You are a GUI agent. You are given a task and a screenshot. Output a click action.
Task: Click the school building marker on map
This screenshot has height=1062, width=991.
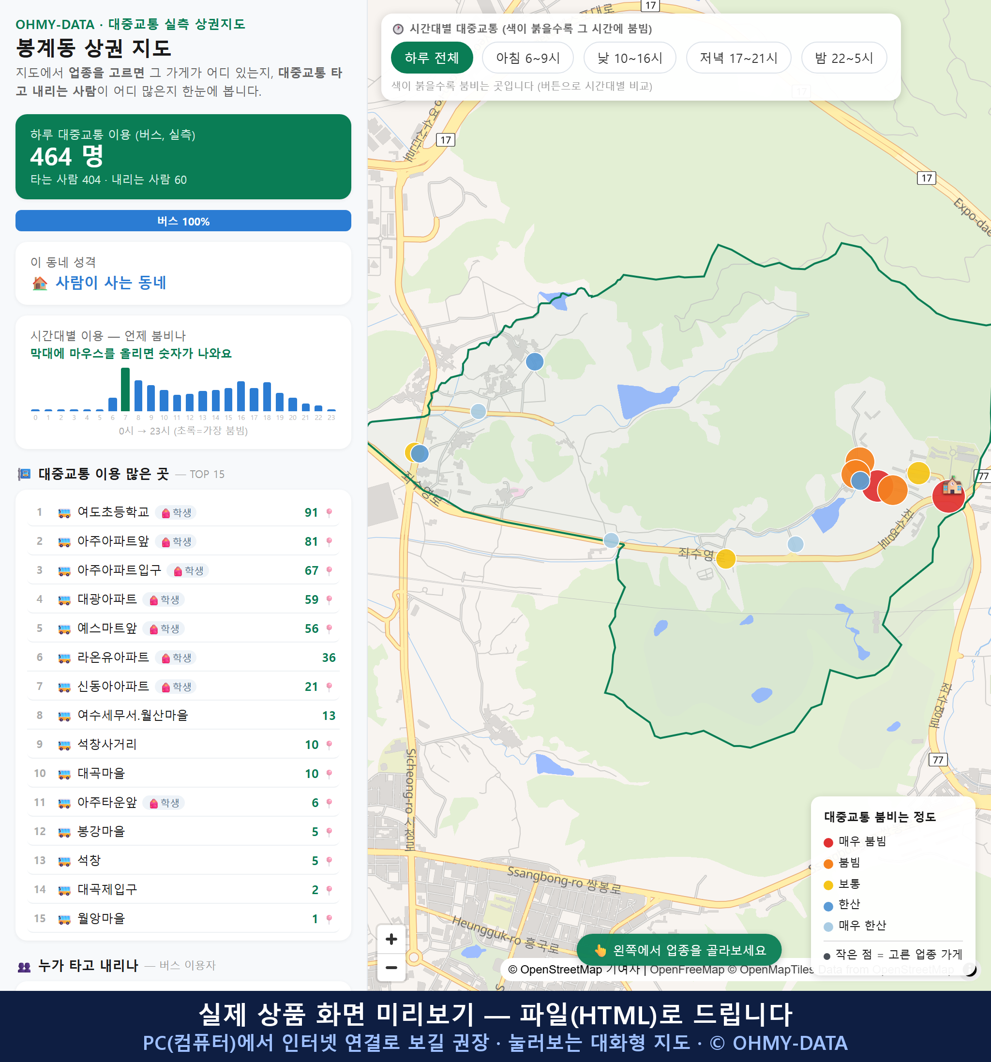(951, 486)
